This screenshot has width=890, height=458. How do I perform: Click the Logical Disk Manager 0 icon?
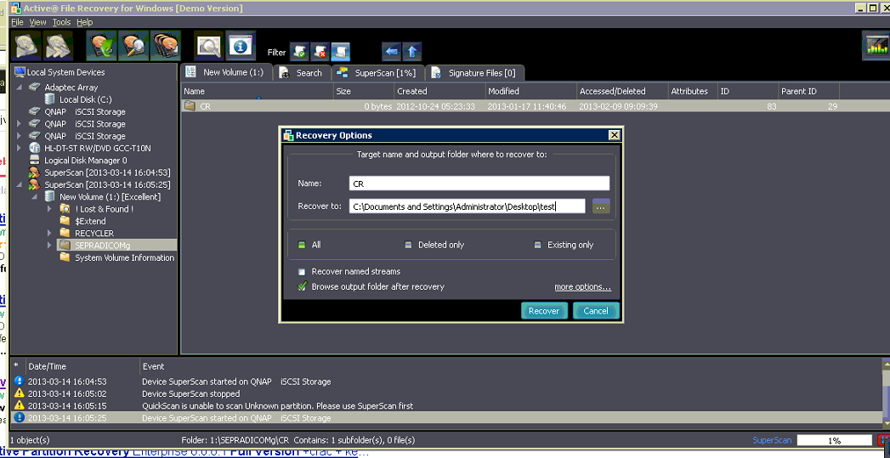click(35, 160)
